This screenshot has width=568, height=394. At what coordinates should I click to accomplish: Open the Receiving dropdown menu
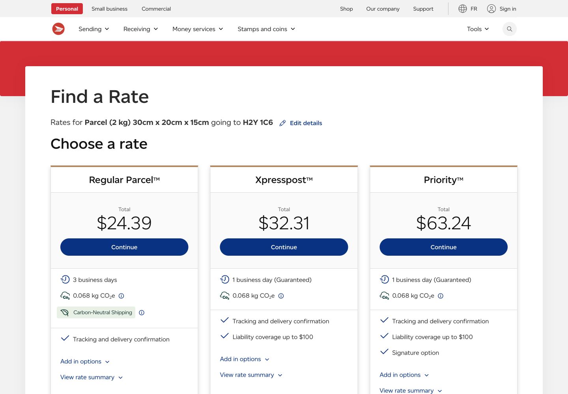(141, 29)
